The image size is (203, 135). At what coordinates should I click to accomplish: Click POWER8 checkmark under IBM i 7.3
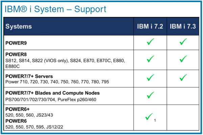pos(183,59)
